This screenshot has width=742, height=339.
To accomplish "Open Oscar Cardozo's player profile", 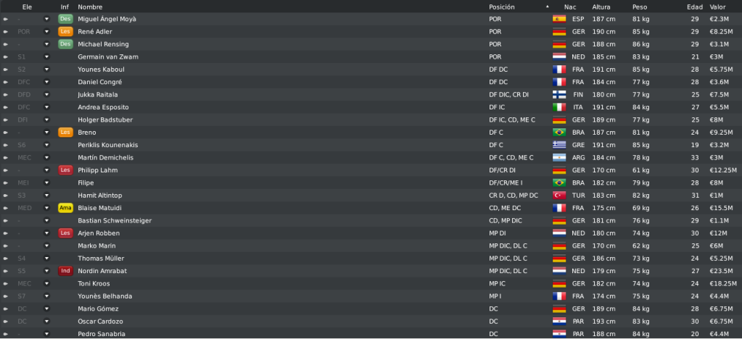I will pyautogui.click(x=100, y=322).
